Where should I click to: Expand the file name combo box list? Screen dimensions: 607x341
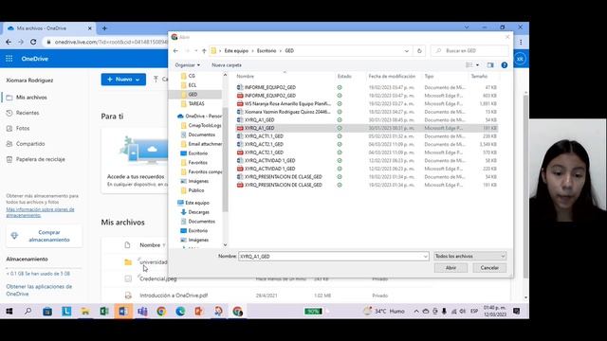click(x=425, y=257)
